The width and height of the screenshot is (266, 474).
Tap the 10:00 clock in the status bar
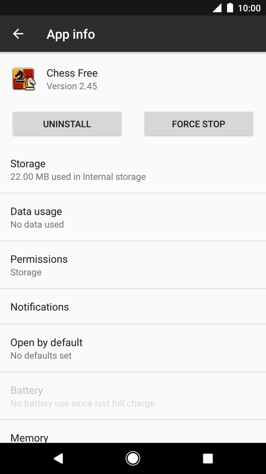coord(249,8)
